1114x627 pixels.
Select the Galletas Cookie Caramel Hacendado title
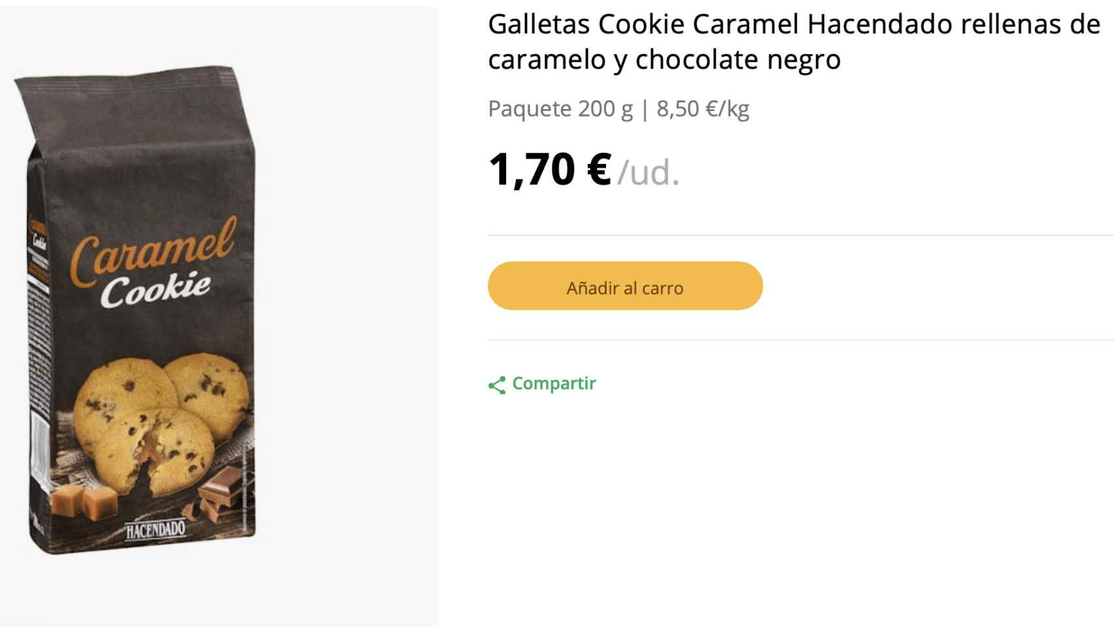pyautogui.click(x=793, y=25)
